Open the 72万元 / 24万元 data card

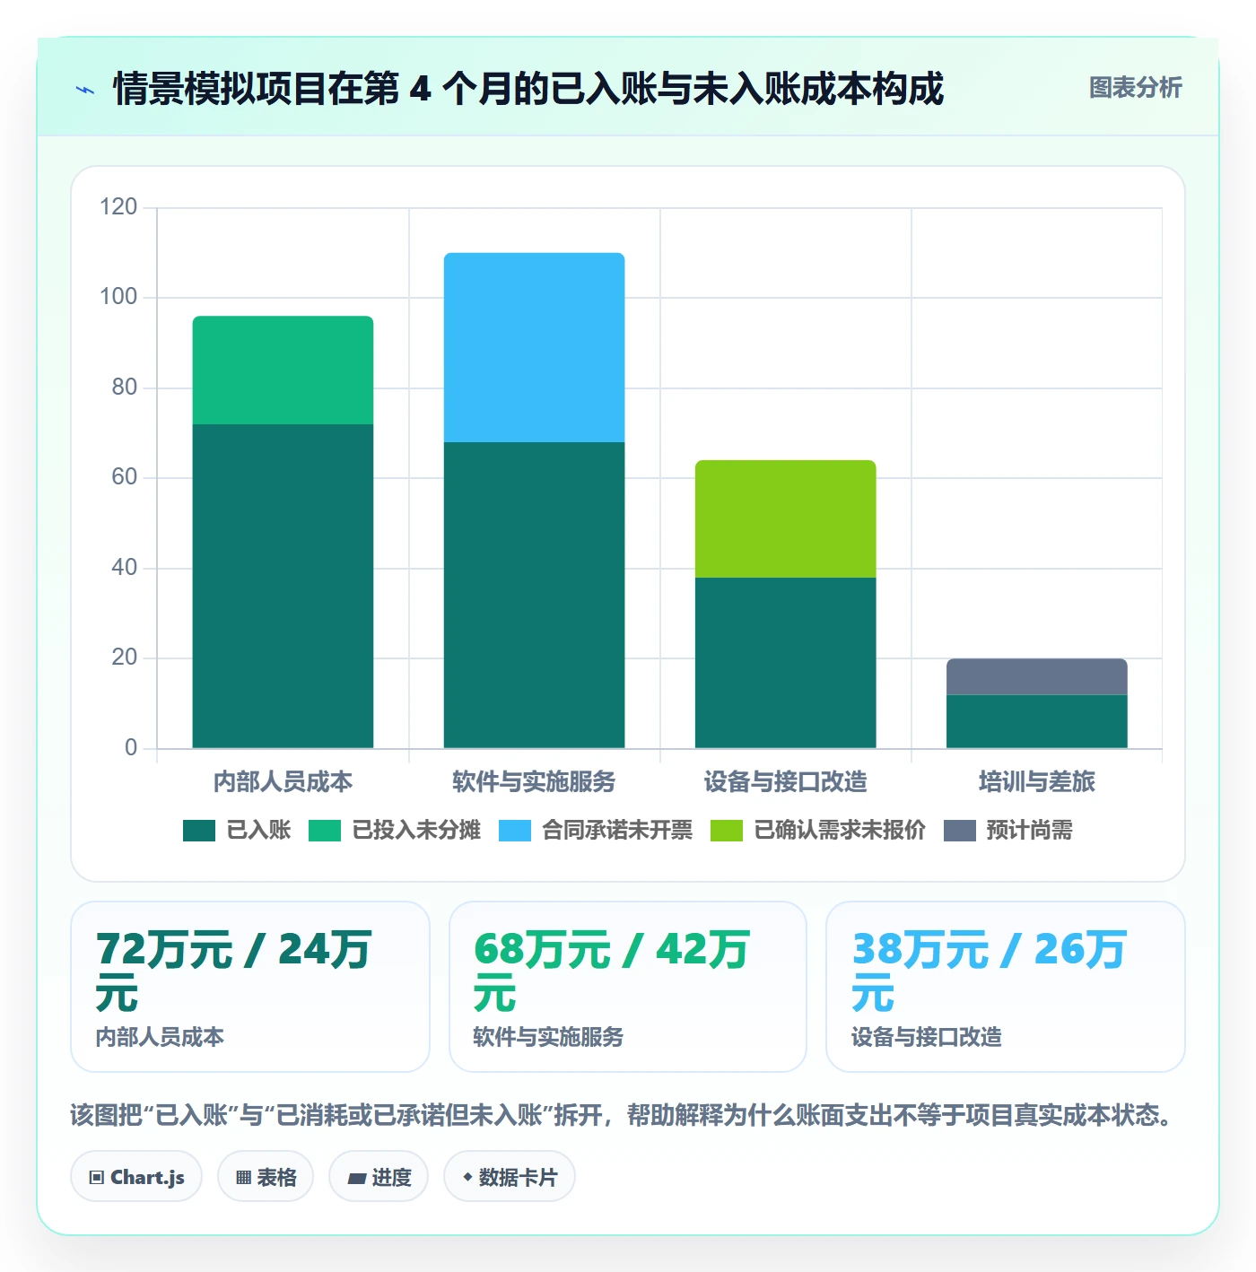click(x=250, y=987)
